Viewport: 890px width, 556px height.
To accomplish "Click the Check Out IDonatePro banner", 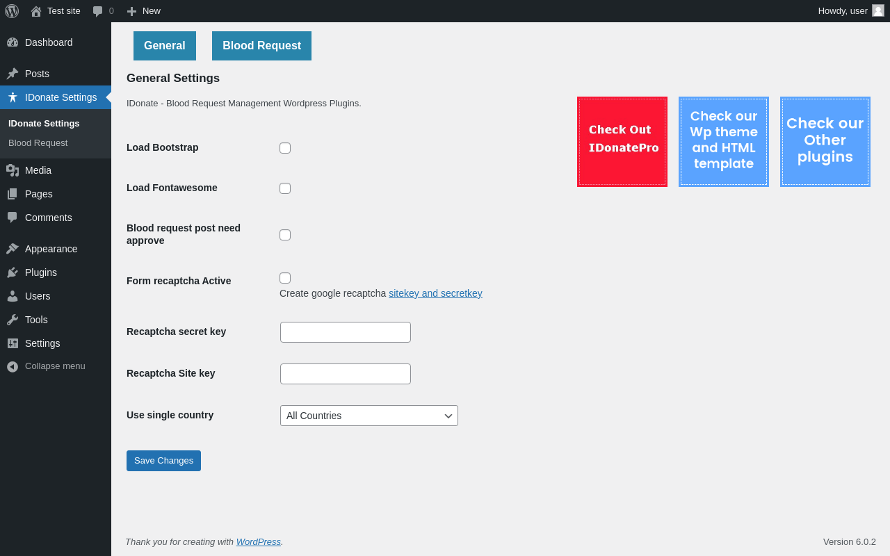I will 622,142.
